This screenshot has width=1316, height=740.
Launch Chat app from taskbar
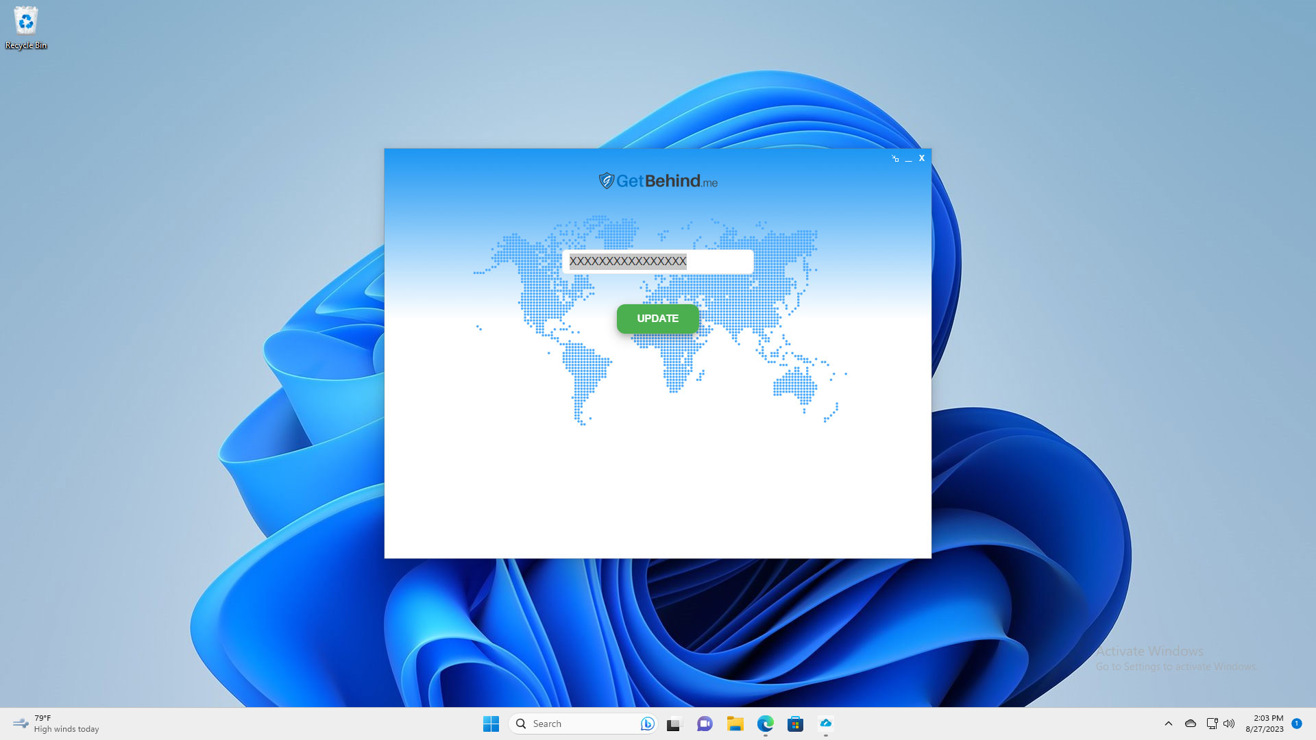tap(705, 724)
